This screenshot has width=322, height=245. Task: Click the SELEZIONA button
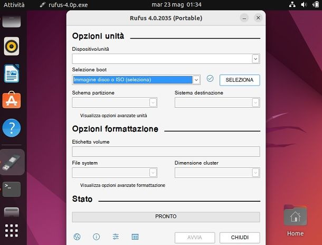[240, 80]
